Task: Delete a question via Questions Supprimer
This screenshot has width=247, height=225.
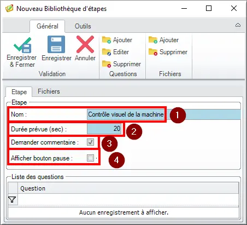Action: click(121, 64)
